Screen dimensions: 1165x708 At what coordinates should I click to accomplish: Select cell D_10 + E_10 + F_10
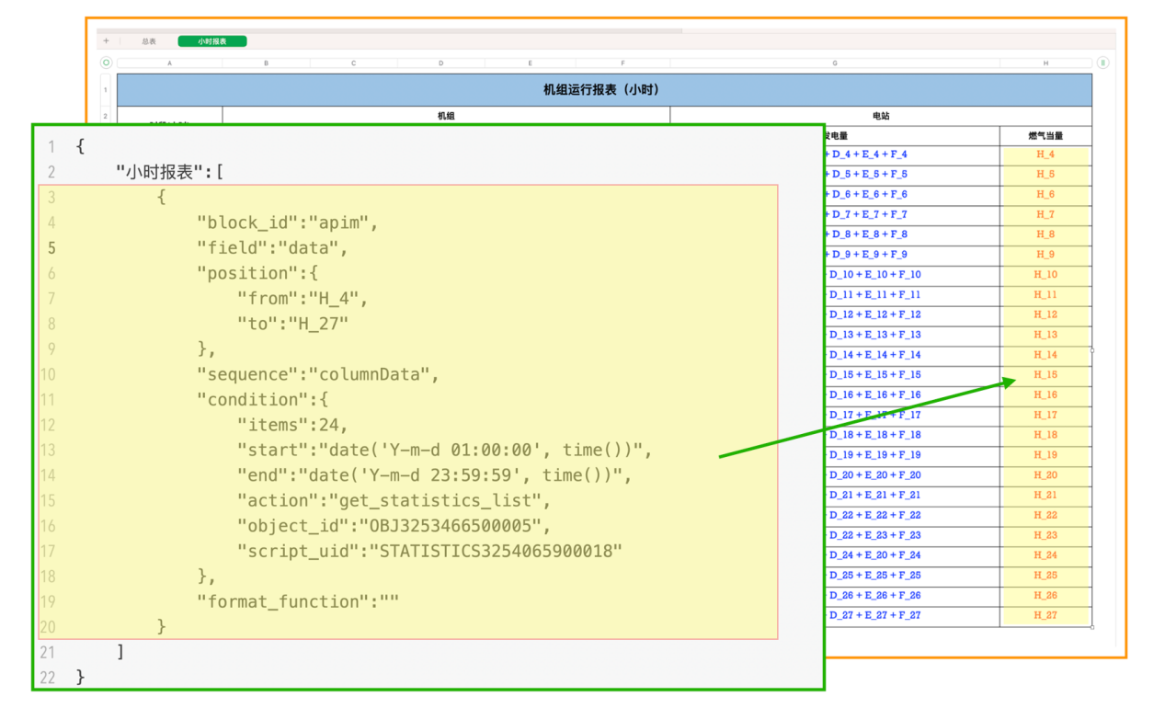coord(874,275)
